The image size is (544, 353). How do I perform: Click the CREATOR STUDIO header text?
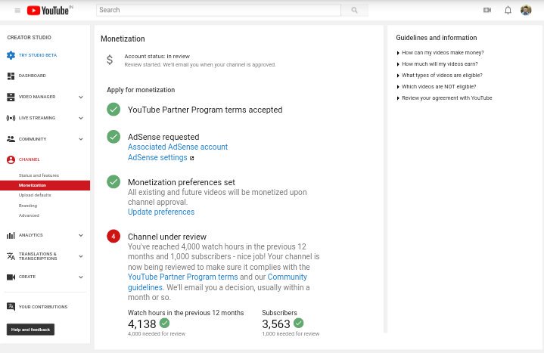coord(30,38)
